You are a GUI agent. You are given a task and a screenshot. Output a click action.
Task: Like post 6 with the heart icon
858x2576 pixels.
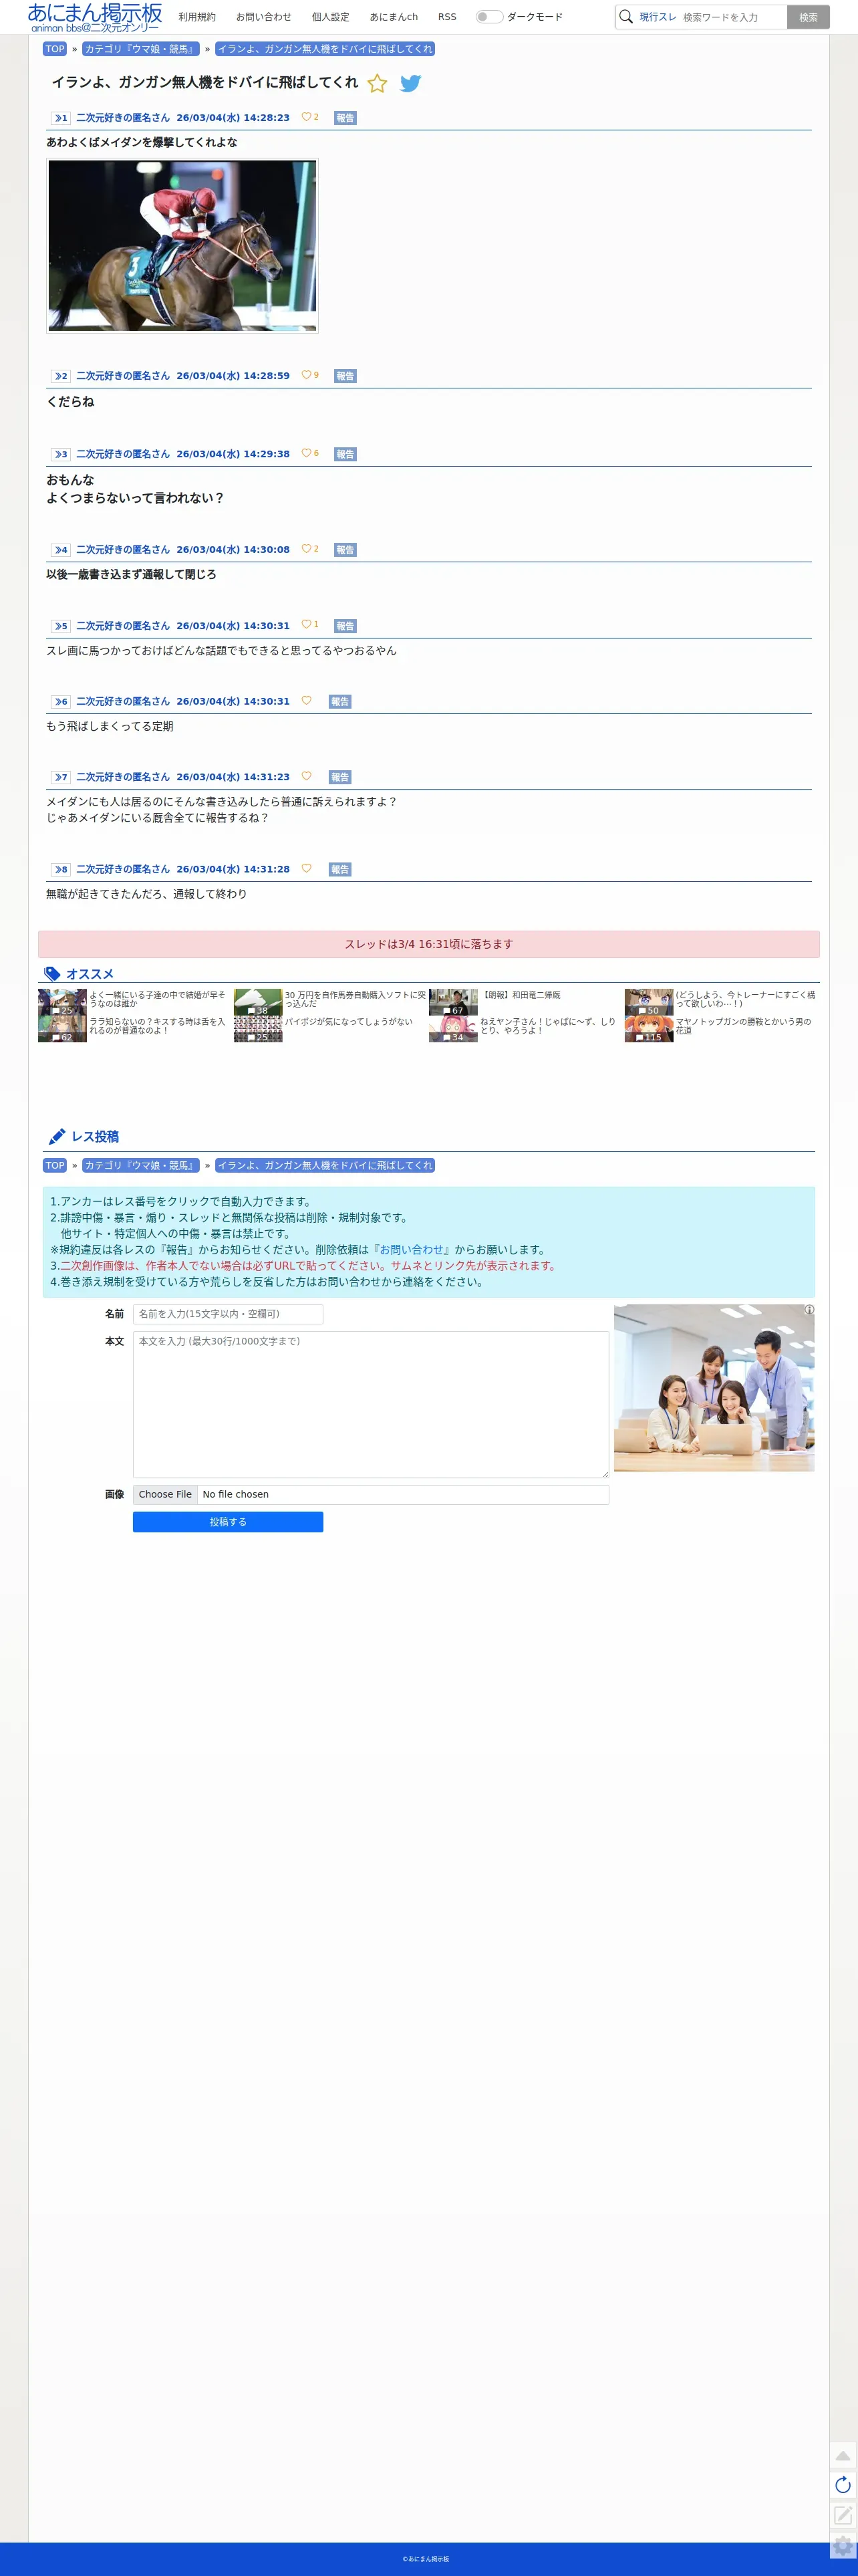(306, 701)
